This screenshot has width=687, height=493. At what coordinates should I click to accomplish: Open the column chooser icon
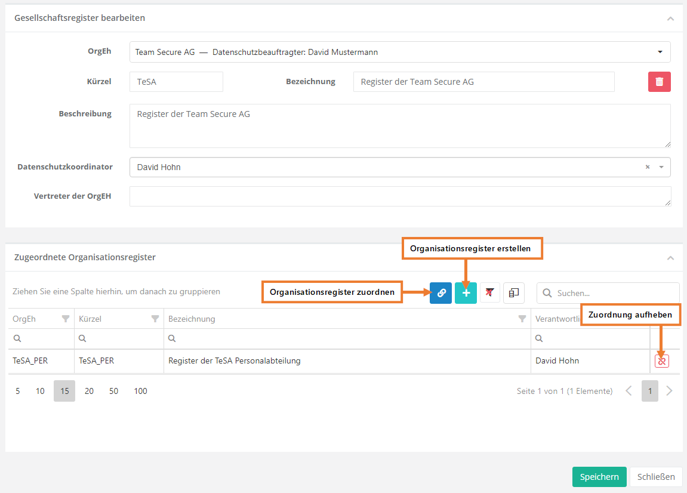[514, 293]
